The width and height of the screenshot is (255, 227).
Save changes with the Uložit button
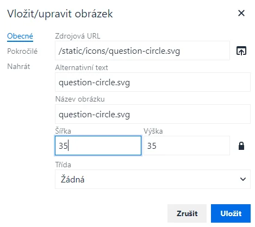(231, 213)
